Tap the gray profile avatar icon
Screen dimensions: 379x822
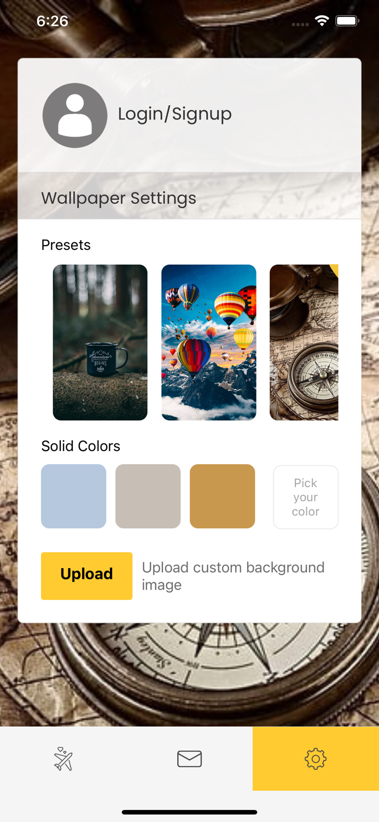75,115
